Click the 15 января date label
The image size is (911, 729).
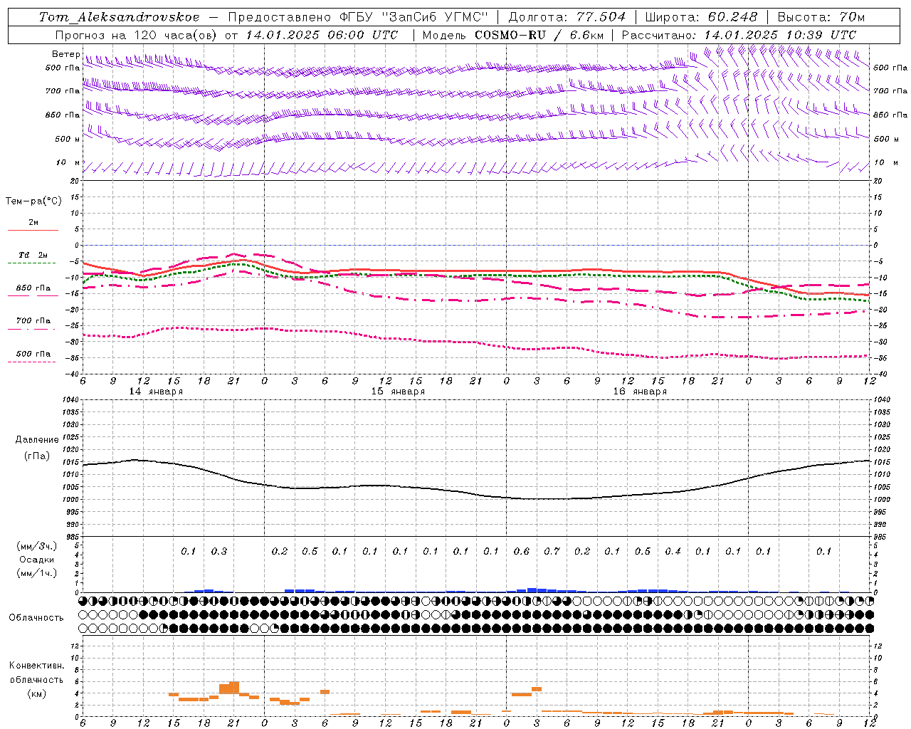tap(398, 392)
